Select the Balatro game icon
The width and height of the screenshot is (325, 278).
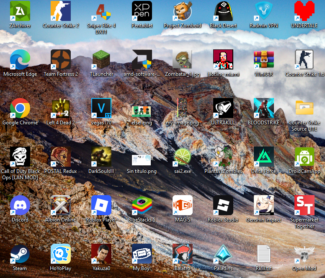tap(183, 254)
